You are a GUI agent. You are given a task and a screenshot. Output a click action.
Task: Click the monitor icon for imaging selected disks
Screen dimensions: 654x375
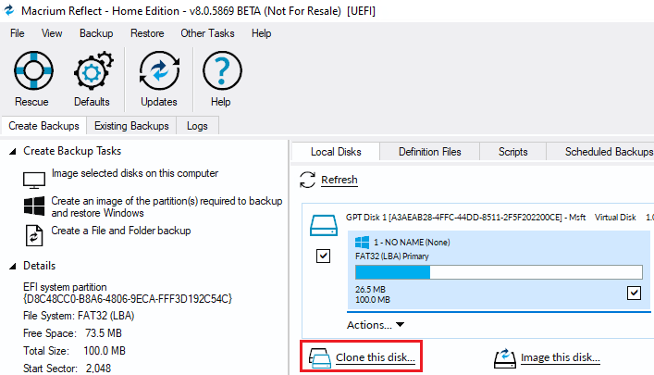[34, 180]
